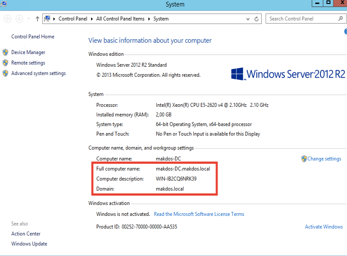Expand the chevron before Control Panel
Image resolution: width=347 pixels, height=256 pixels.
click(54, 19)
